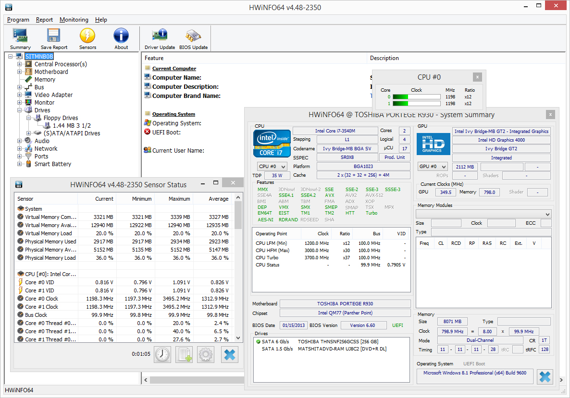Click the Maximum column header
570x398 pixels.
(x=174, y=199)
